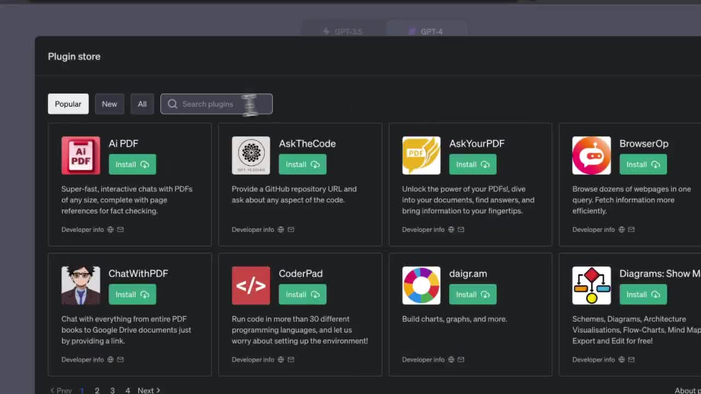Select the AskYourPDF plugin logo
701x394 pixels.
tap(421, 155)
